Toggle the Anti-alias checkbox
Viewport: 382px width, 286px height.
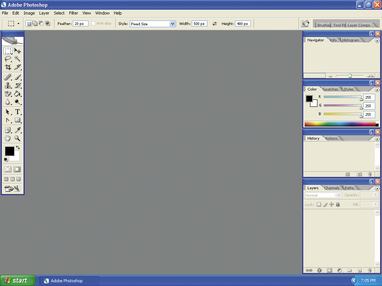pyautogui.click(x=94, y=23)
